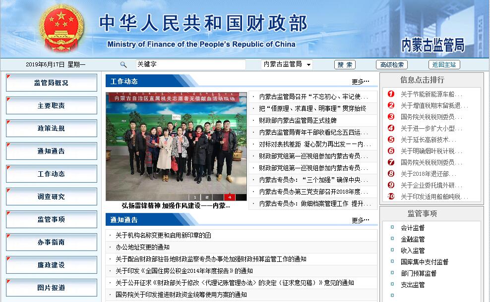Open 政策法规 in the left menu

point(51,129)
